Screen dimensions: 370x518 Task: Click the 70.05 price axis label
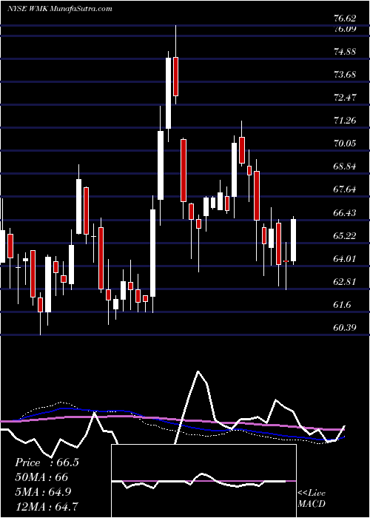coord(344,144)
